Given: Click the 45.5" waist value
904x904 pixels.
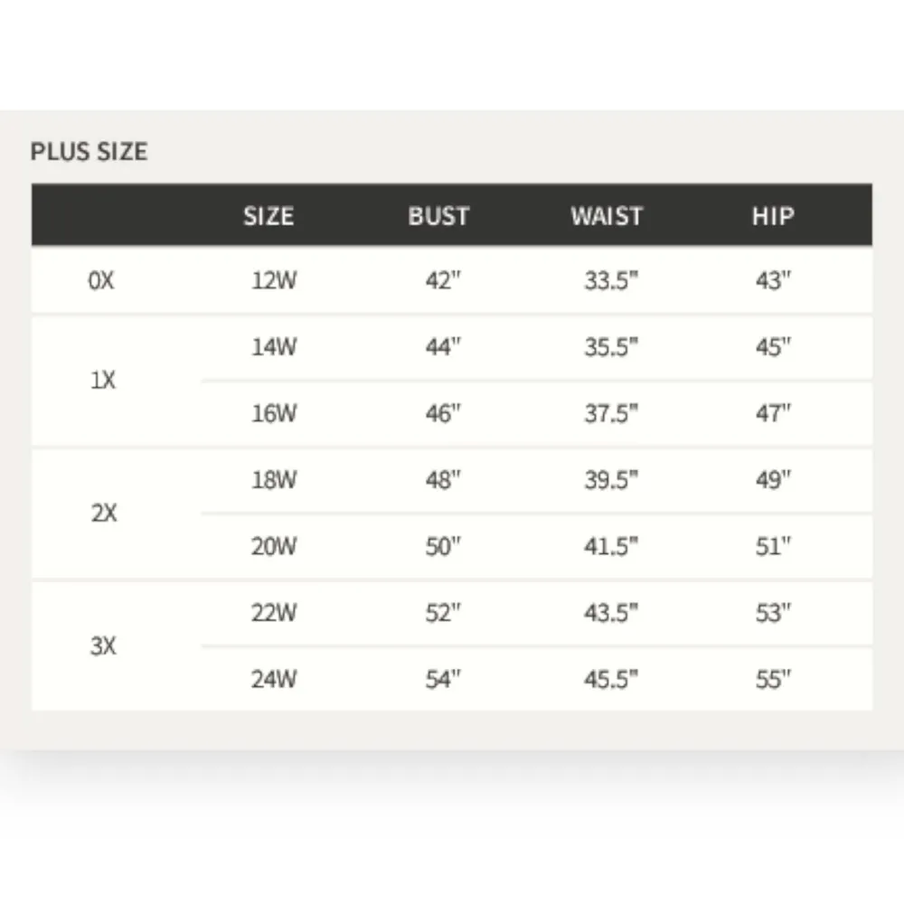Looking at the screenshot, I should click(x=611, y=680).
